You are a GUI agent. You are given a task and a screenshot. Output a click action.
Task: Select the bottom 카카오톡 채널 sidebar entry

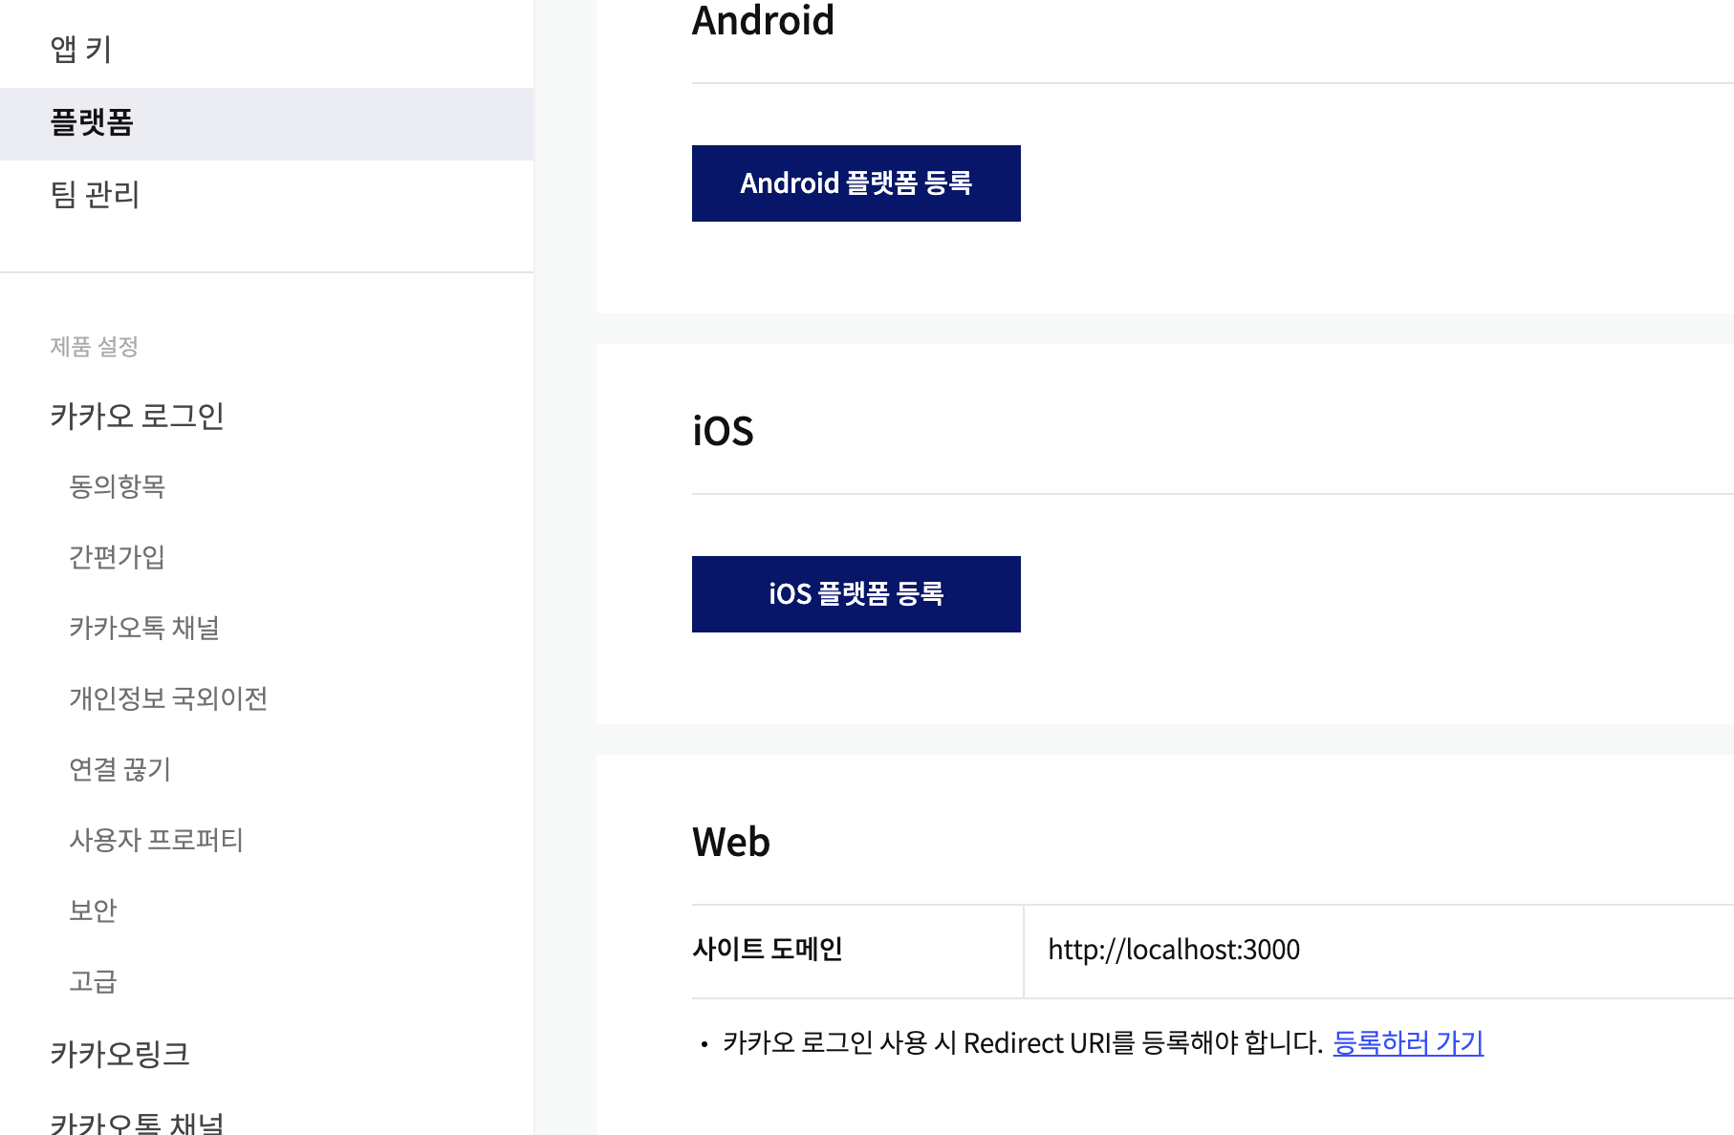[x=137, y=1123]
